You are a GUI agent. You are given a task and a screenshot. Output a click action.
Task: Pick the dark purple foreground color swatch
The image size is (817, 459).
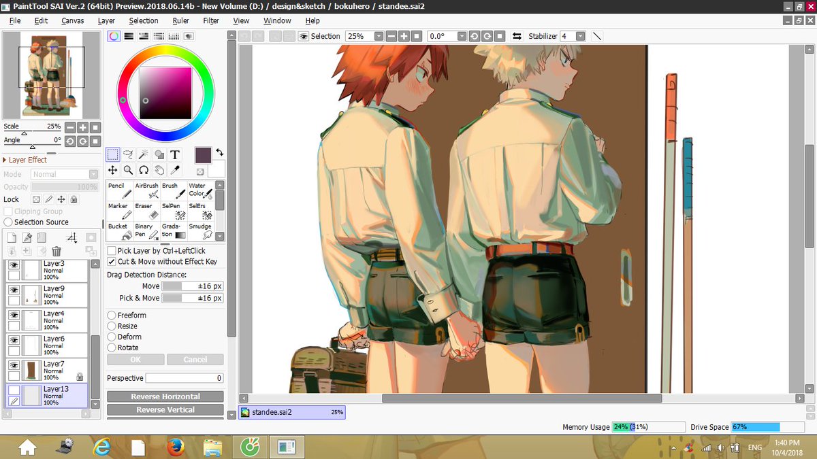[x=204, y=155]
